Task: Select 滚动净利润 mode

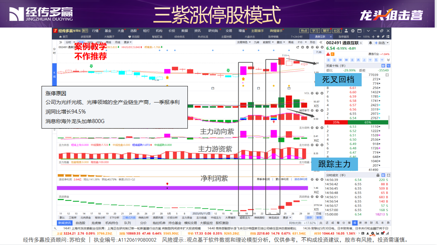Action: [x=301, y=179]
